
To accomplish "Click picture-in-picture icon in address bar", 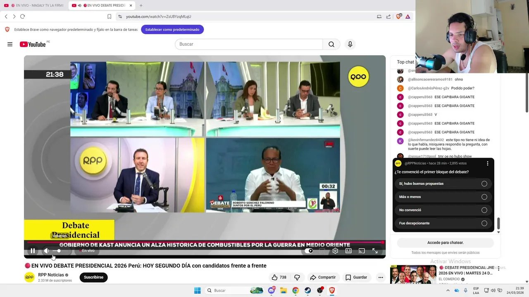I will (379, 16).
